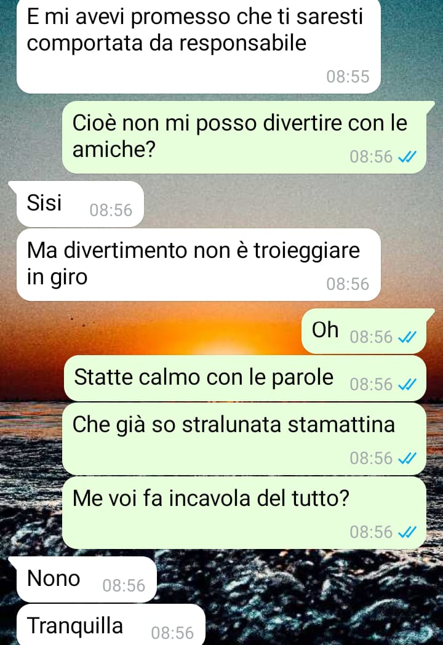Tap the blue ticks on 'Me voi fa incavola del tutto?'
This screenshot has height=645, width=443.
408,532
